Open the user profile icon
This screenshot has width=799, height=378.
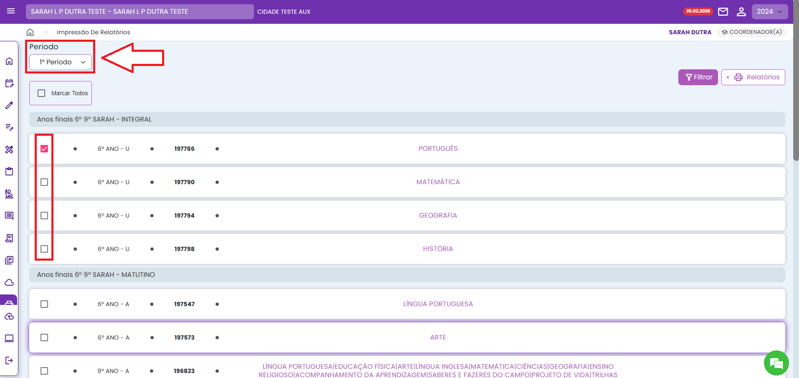click(x=741, y=12)
